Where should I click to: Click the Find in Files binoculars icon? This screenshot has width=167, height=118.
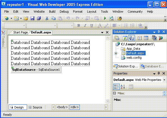coord(119,18)
